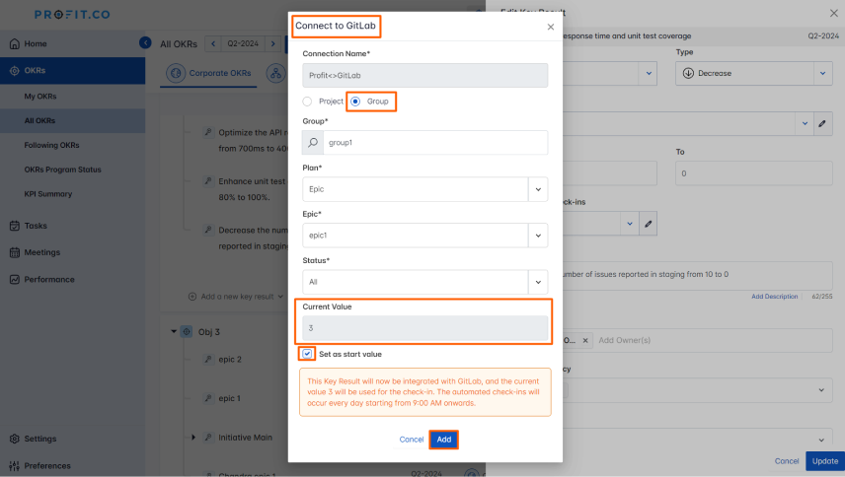Open the Plan dropdown showing Epic

pyautogui.click(x=425, y=189)
